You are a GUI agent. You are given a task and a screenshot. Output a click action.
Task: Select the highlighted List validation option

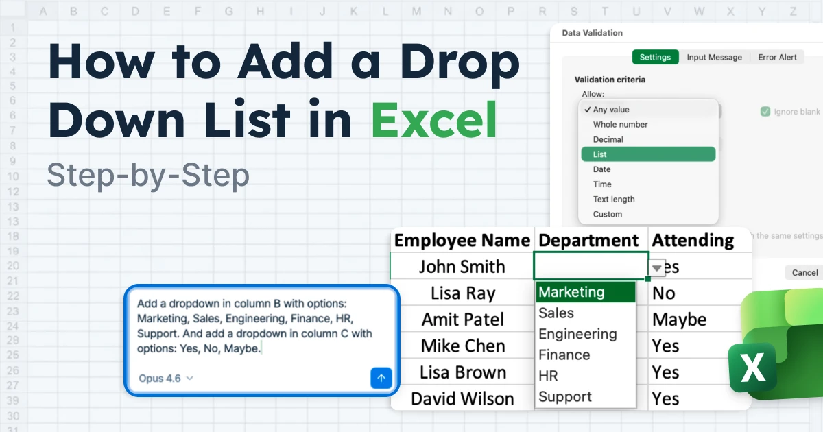pos(647,154)
